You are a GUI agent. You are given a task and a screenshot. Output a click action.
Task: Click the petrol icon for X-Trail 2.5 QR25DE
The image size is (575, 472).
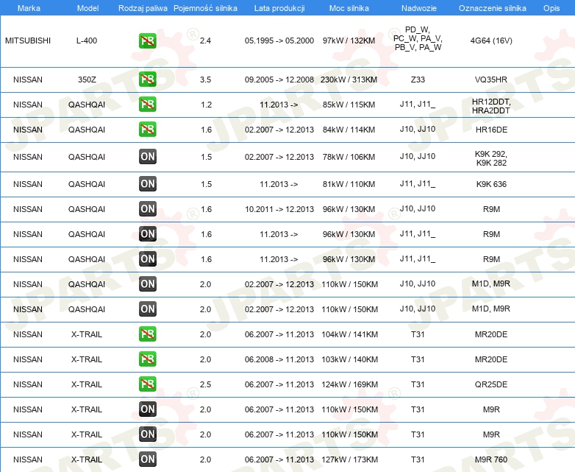147,384
